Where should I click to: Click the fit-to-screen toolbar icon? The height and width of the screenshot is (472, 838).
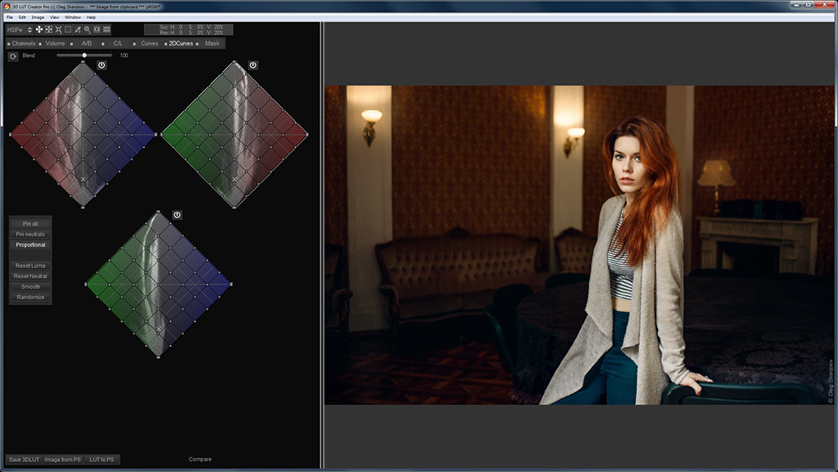tap(58, 29)
